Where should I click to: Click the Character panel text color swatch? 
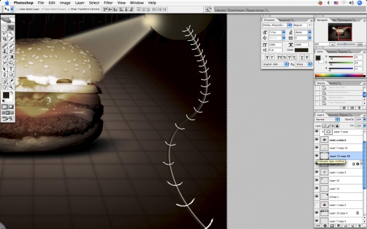pos(302,50)
